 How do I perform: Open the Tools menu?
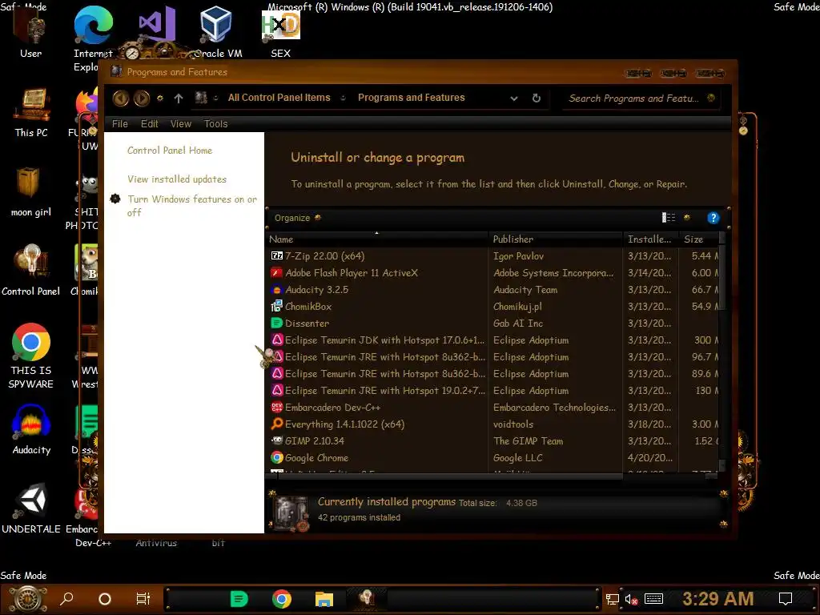point(215,124)
